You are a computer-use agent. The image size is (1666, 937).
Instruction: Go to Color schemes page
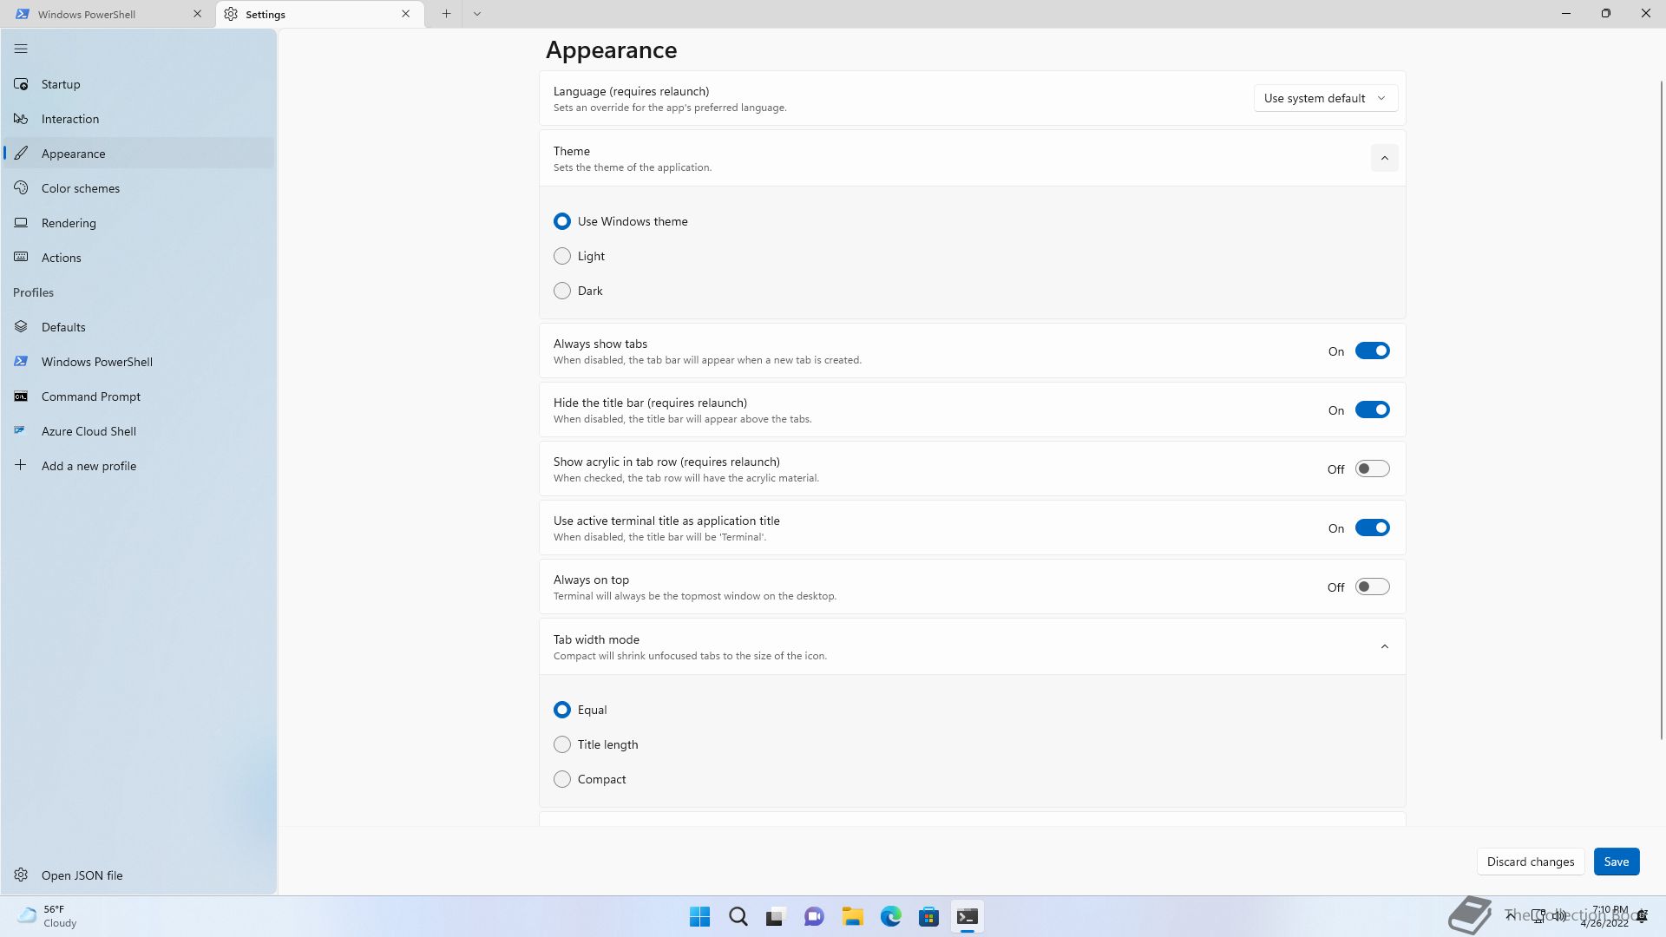[139, 188]
